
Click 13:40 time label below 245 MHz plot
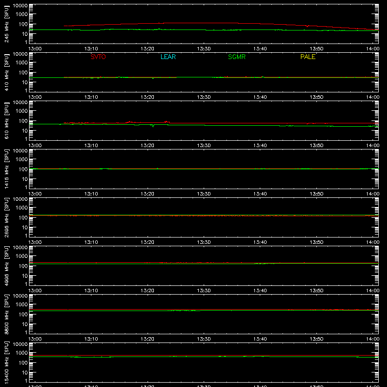point(260,49)
